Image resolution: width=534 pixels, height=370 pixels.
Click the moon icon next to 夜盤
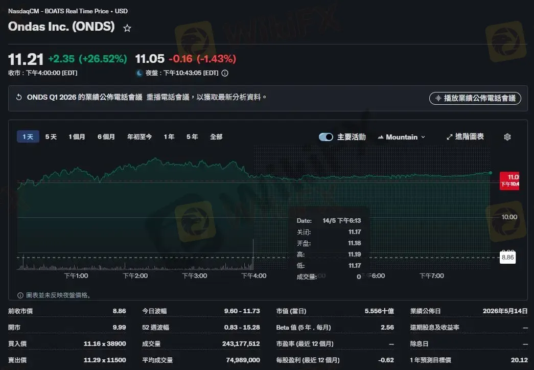[x=140, y=73]
